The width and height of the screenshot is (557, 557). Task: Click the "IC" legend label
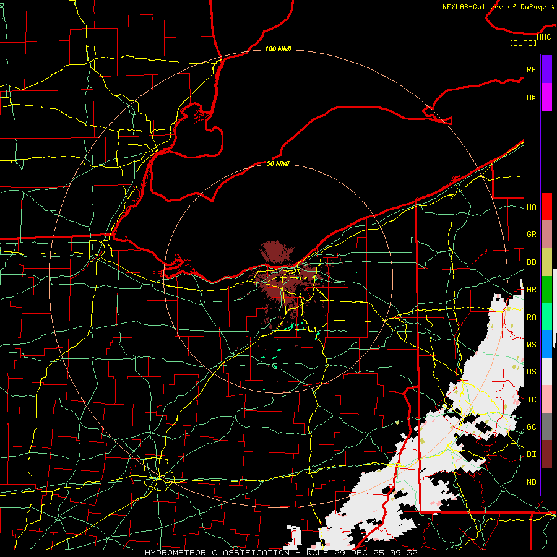531,400
